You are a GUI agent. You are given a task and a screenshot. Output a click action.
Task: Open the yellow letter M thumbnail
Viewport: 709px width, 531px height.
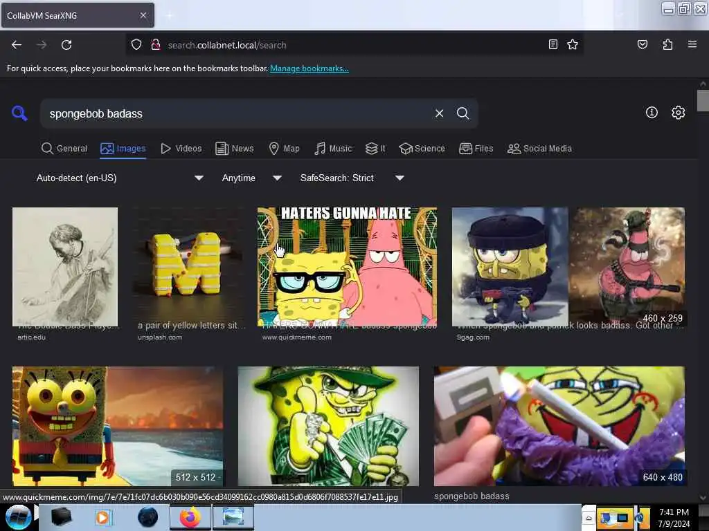189,267
